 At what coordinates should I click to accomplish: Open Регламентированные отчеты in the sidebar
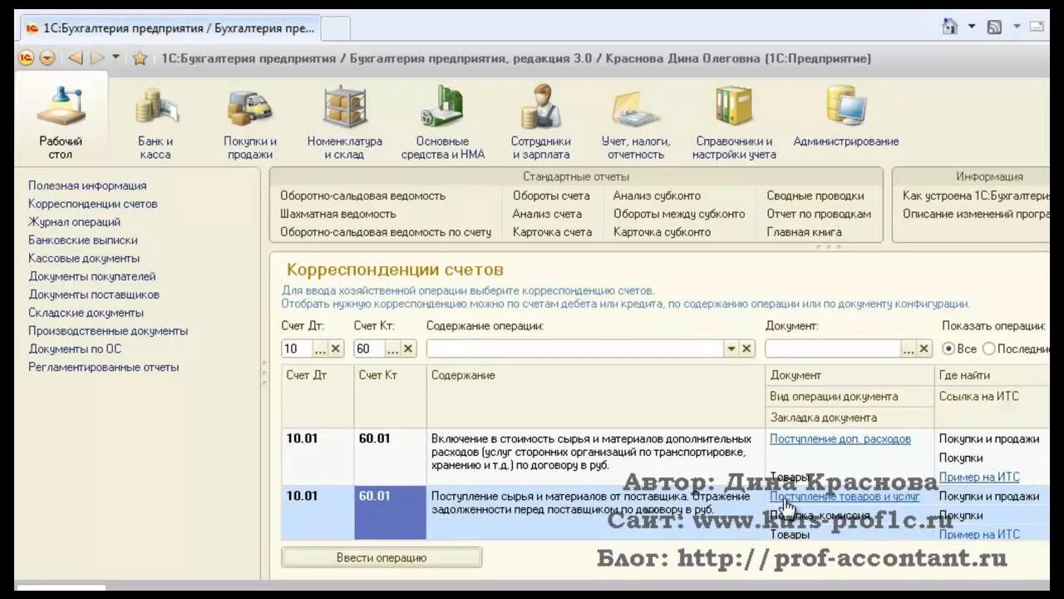pyautogui.click(x=104, y=367)
